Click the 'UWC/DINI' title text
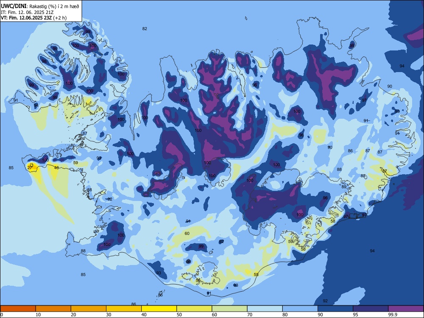Image resolution: width=424 pixels, height=318 pixels. (14, 6)
